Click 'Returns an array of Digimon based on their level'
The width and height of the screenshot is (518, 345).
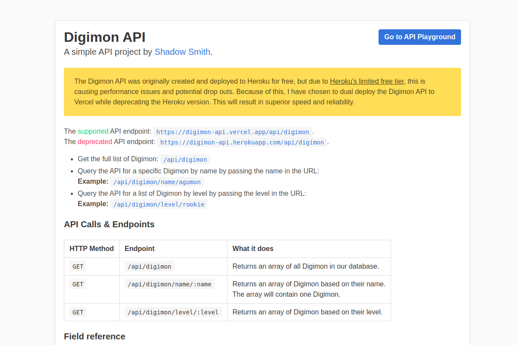[x=307, y=312]
